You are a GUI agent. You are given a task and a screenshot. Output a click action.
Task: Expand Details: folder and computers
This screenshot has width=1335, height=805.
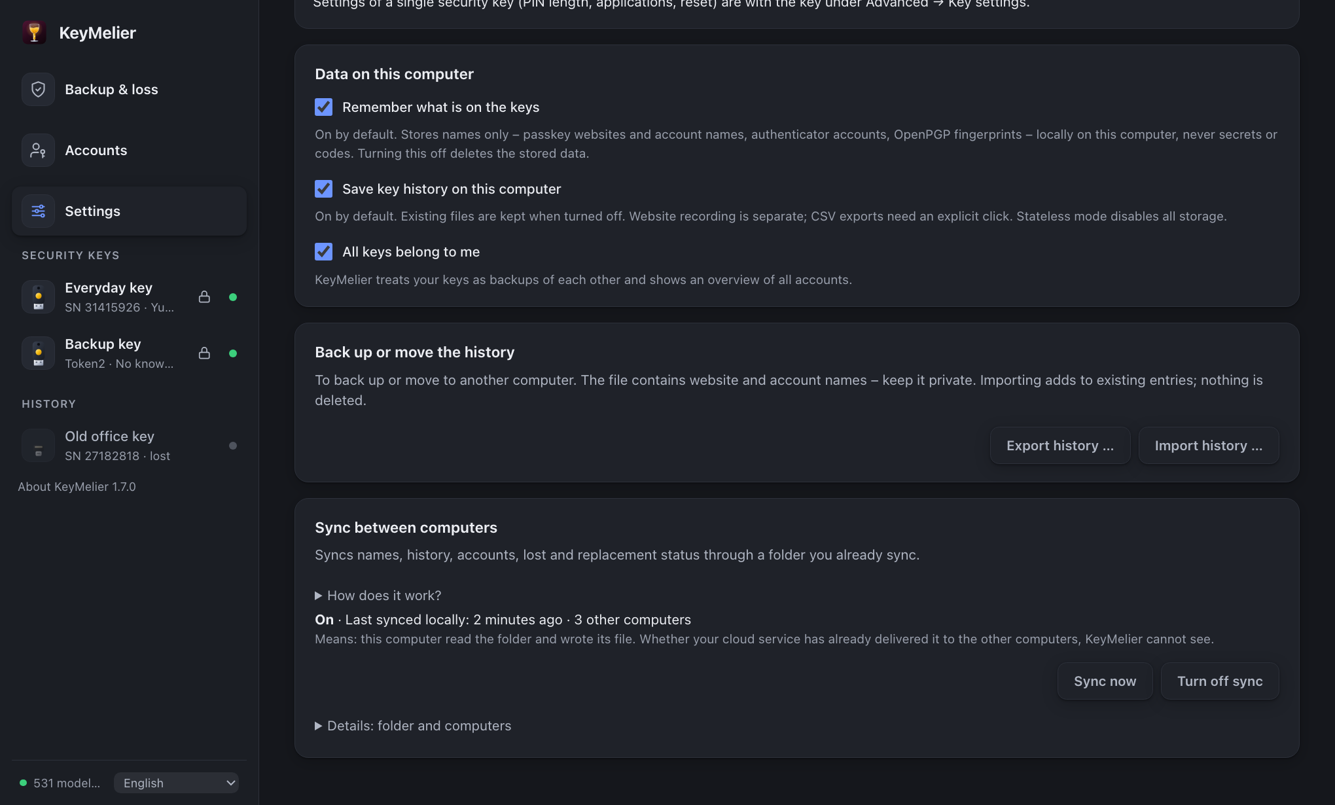[413, 726]
